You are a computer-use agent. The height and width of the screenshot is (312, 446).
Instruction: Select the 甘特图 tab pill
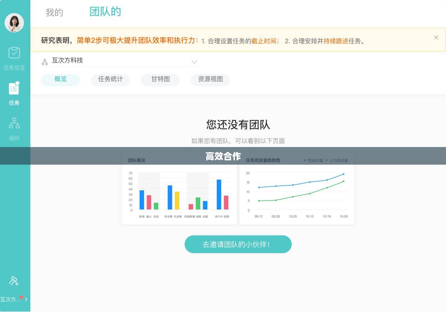tap(160, 80)
